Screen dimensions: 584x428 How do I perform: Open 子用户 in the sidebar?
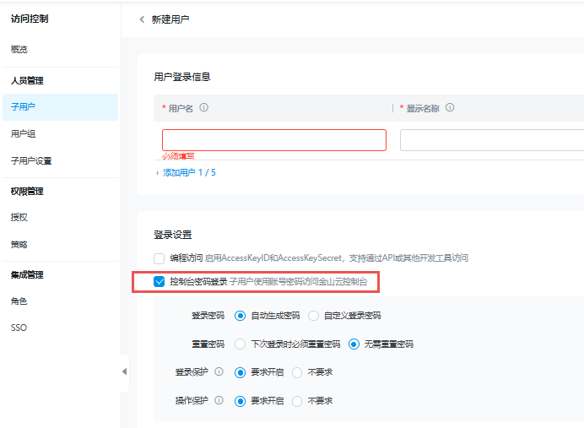tap(60, 107)
